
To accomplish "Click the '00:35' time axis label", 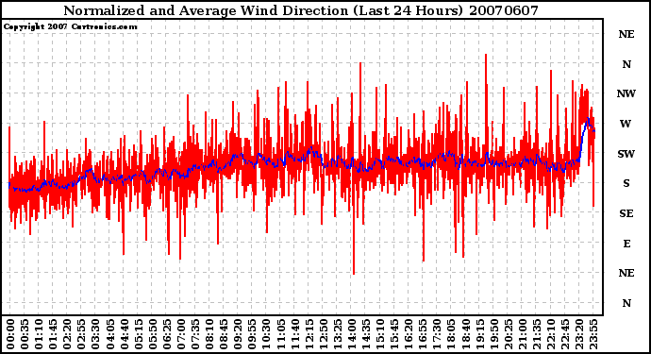I will [25, 334].
